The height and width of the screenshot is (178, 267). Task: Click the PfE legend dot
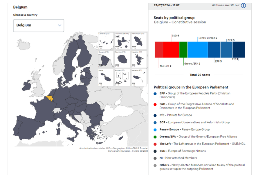[x=155, y=116]
